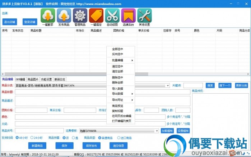
Task: Click the 保存发布 button
Action: [92, 145]
